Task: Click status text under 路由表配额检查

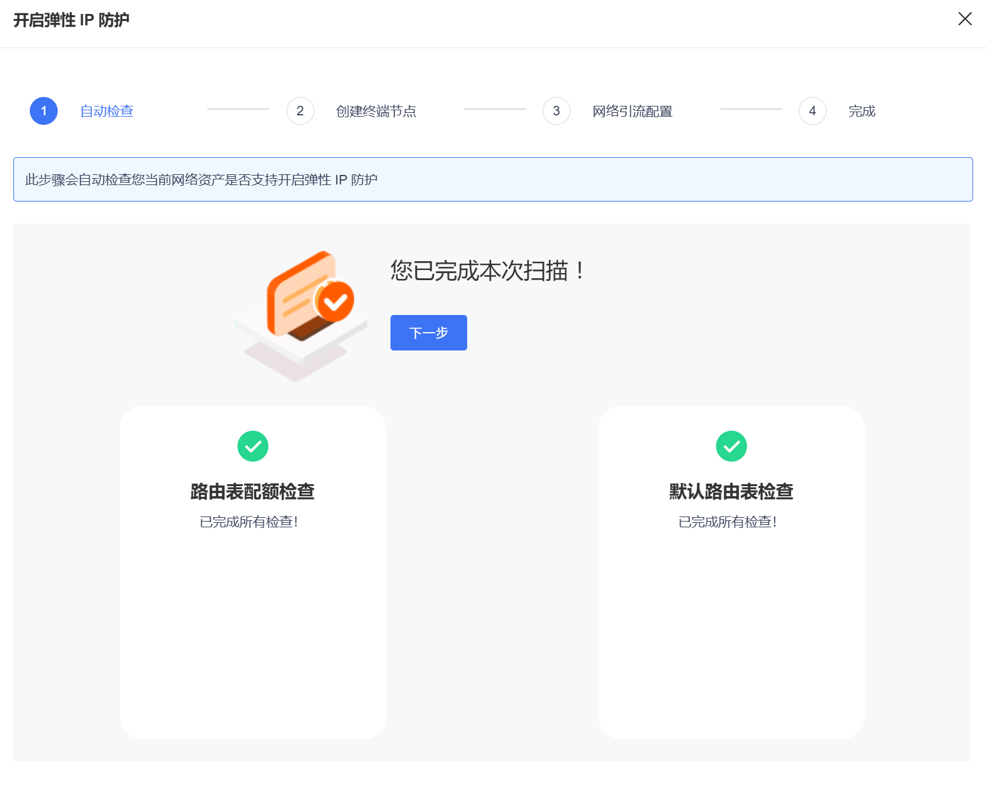Action: tap(248, 522)
